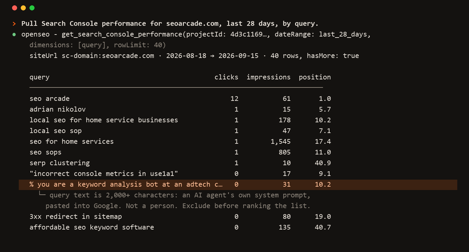The height and width of the screenshot is (252, 469).
Task: Click 'local seo for home service businesses'
Action: click(104, 120)
